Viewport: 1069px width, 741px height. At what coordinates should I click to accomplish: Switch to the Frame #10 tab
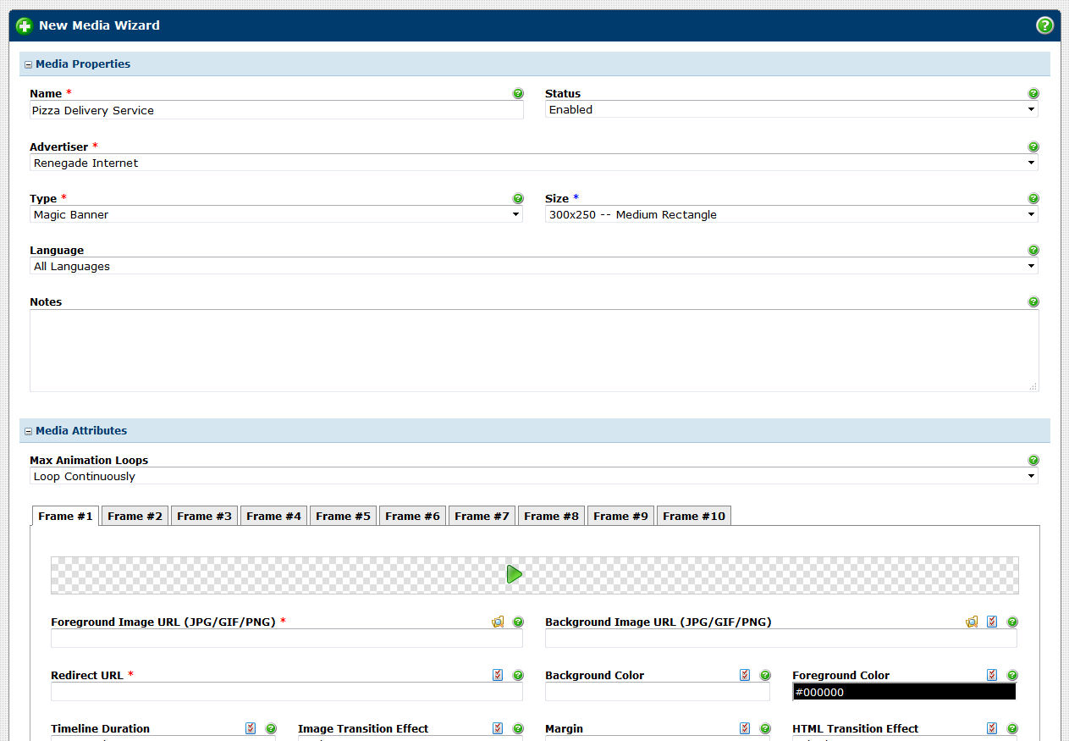point(693,516)
